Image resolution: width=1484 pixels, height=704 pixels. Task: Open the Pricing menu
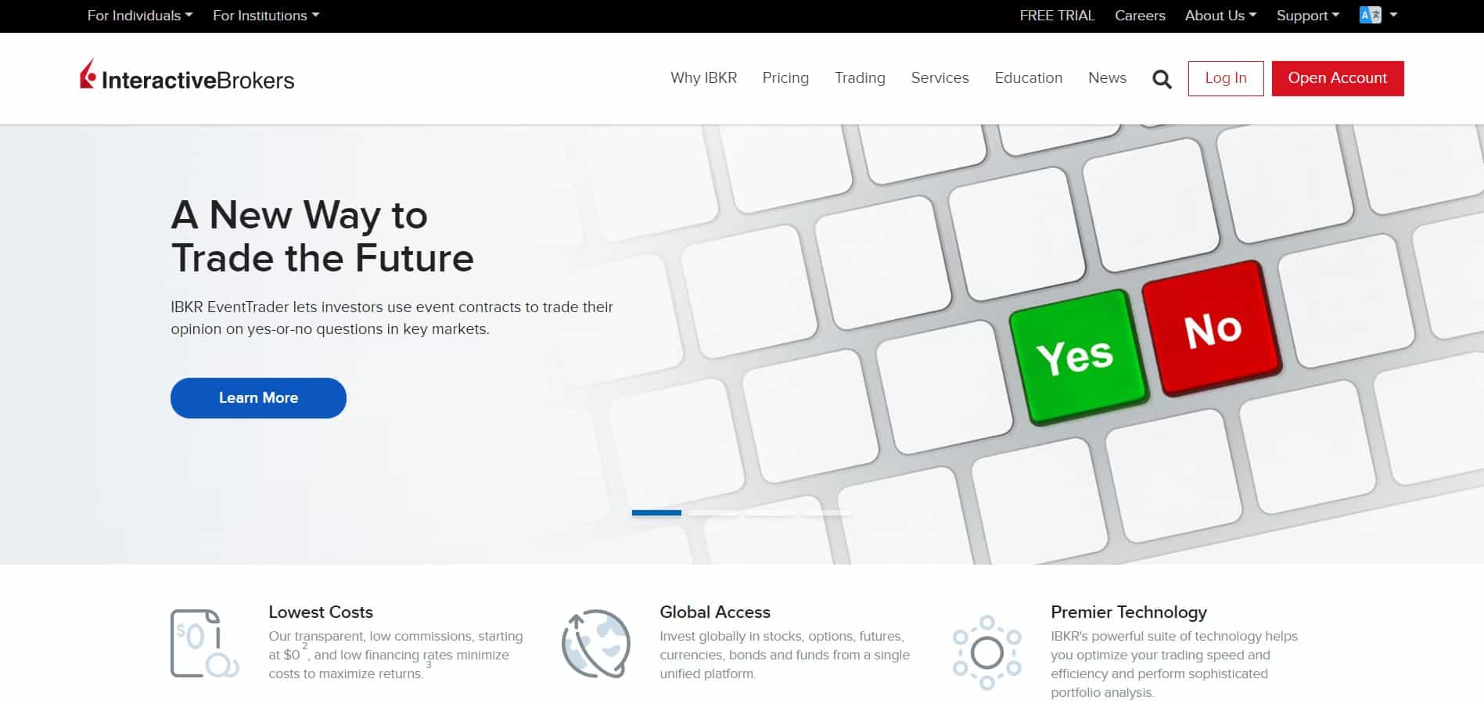coord(785,78)
